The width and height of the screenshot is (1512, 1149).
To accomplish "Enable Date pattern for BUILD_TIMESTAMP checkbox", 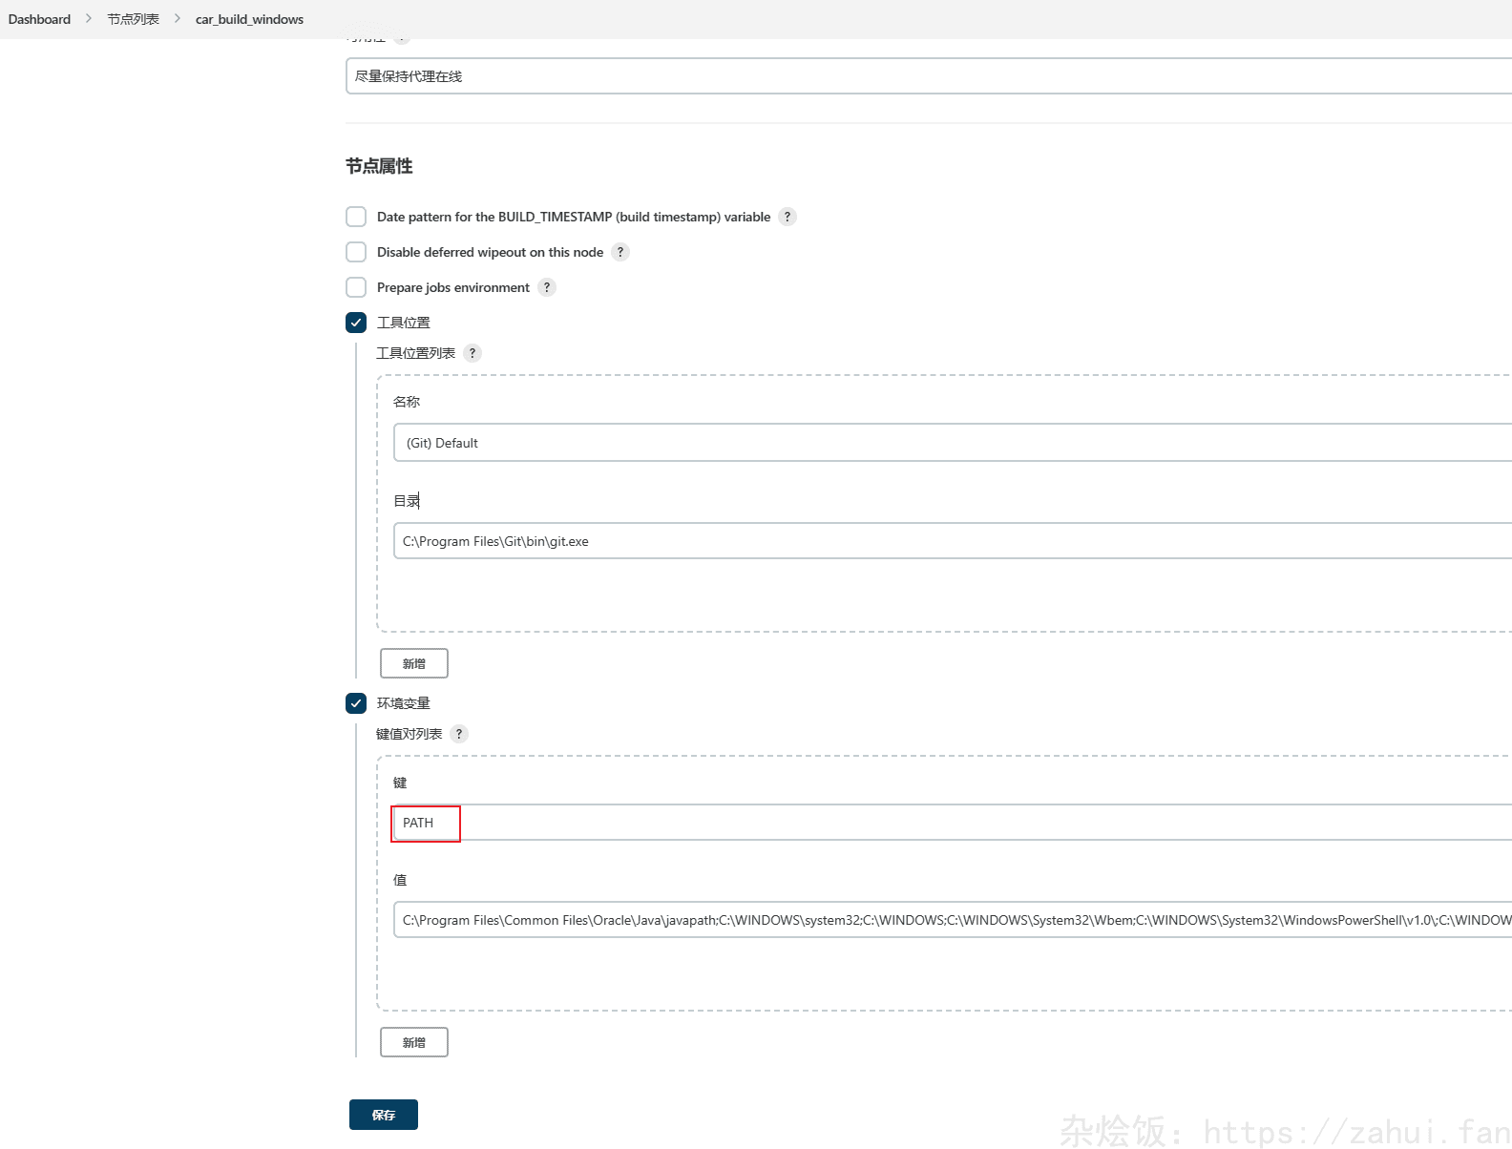I will [x=356, y=217].
